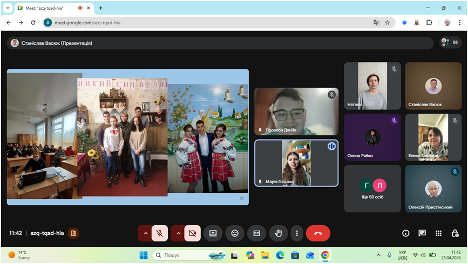Toggle the muted microphone button
Image resolution: width=468 pixels, height=264 pixels.
tap(160, 233)
